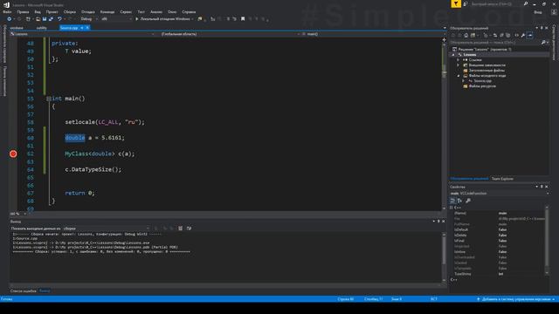Viewport: 559px width, 314px height.
Task: Click the Undo toolbar icon
Action: [x=59, y=19]
